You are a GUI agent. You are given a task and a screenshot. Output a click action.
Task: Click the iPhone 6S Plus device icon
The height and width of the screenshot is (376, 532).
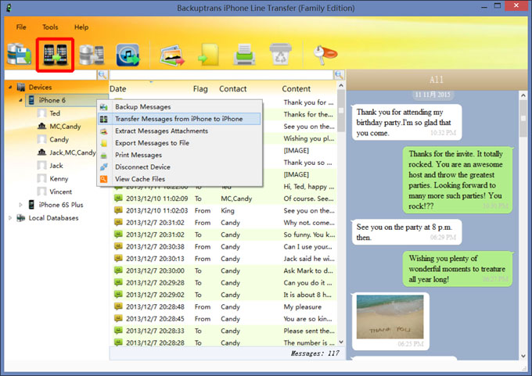(x=31, y=205)
